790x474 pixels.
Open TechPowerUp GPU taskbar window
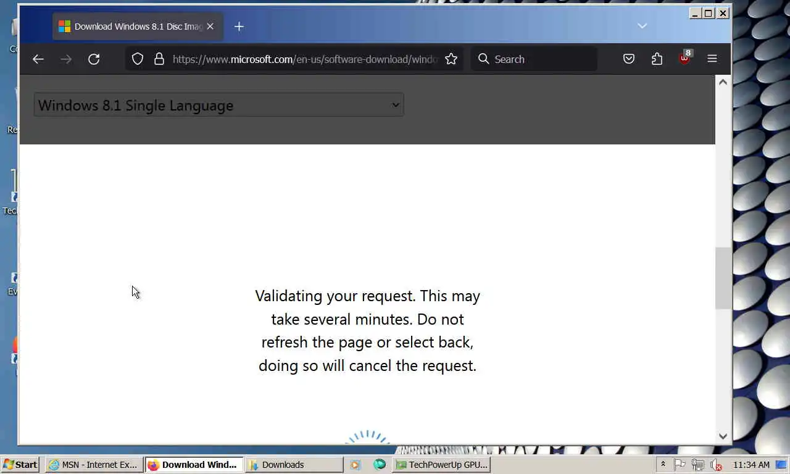click(442, 465)
